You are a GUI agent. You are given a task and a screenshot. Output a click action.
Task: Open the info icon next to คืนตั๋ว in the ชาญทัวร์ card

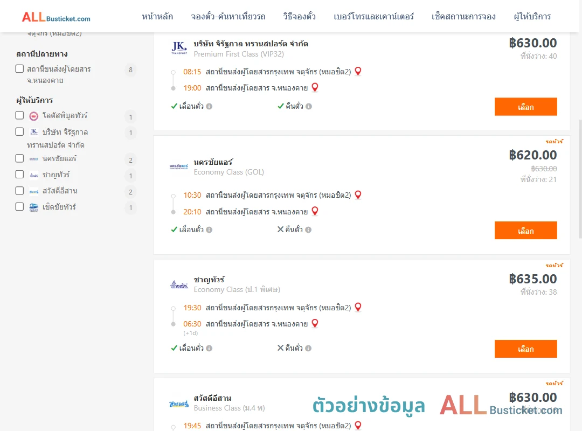point(308,348)
